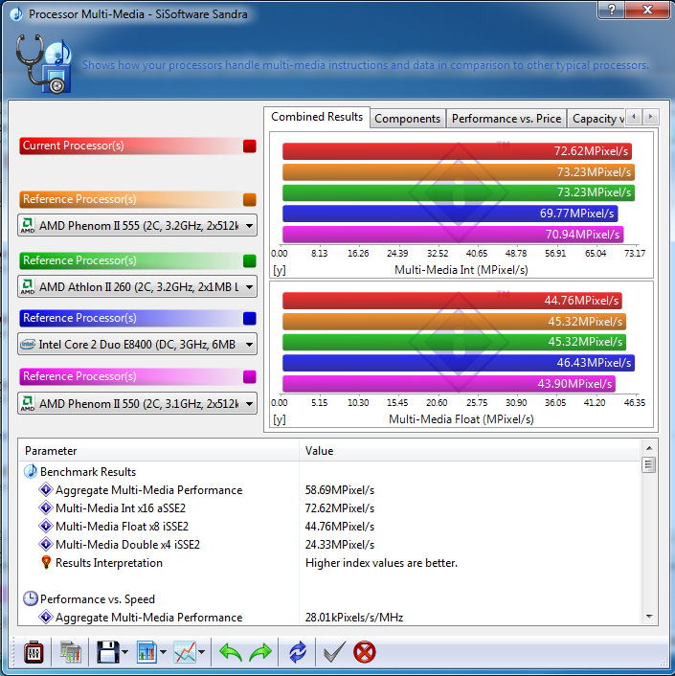Image resolution: width=675 pixels, height=676 pixels.
Task: Click the 24.33MPixel/s value
Action: 340,544
